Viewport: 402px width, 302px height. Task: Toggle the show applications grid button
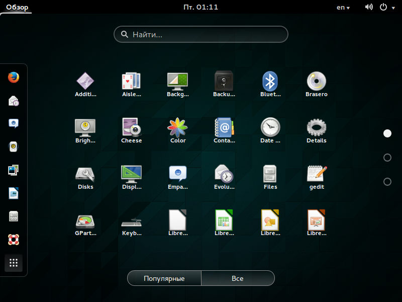(x=14, y=263)
